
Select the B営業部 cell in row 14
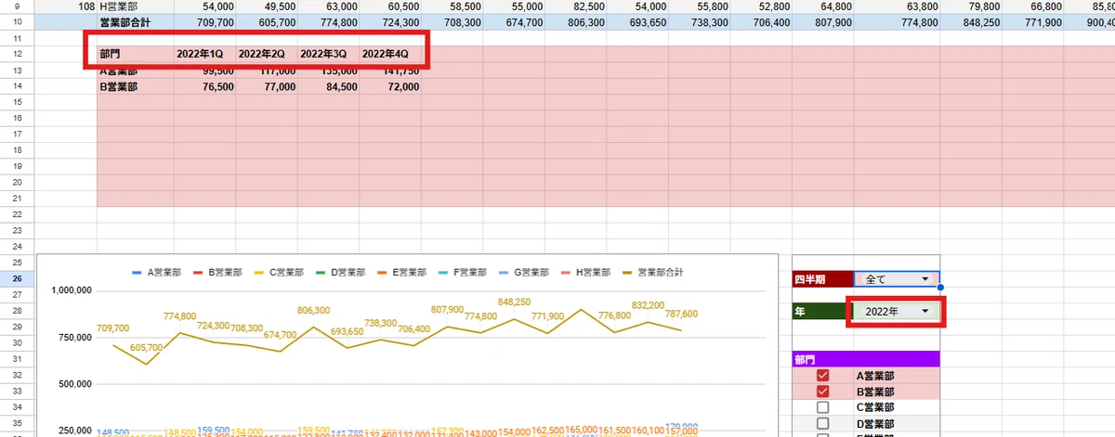coord(136,85)
